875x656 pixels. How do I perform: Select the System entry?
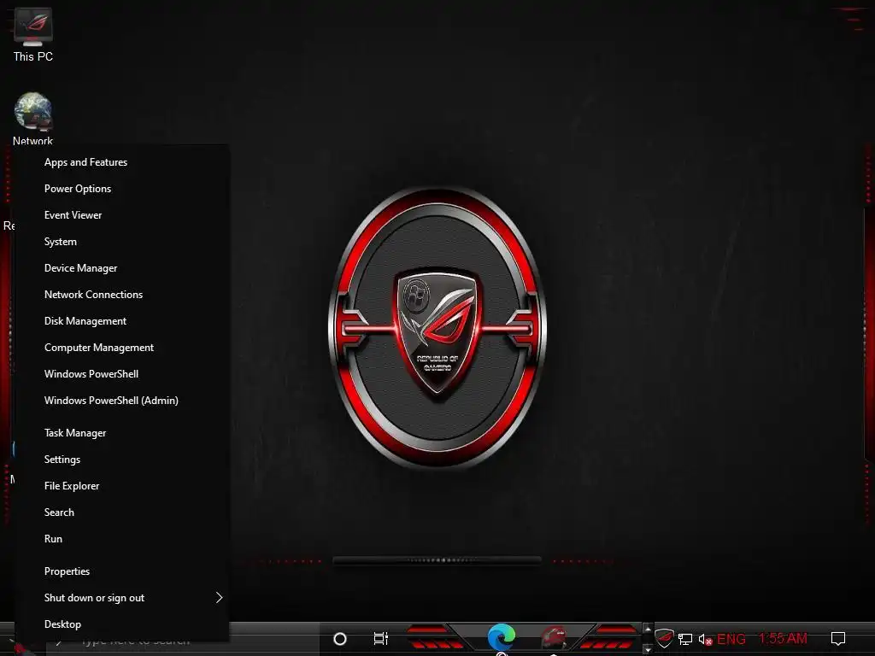tap(122, 242)
